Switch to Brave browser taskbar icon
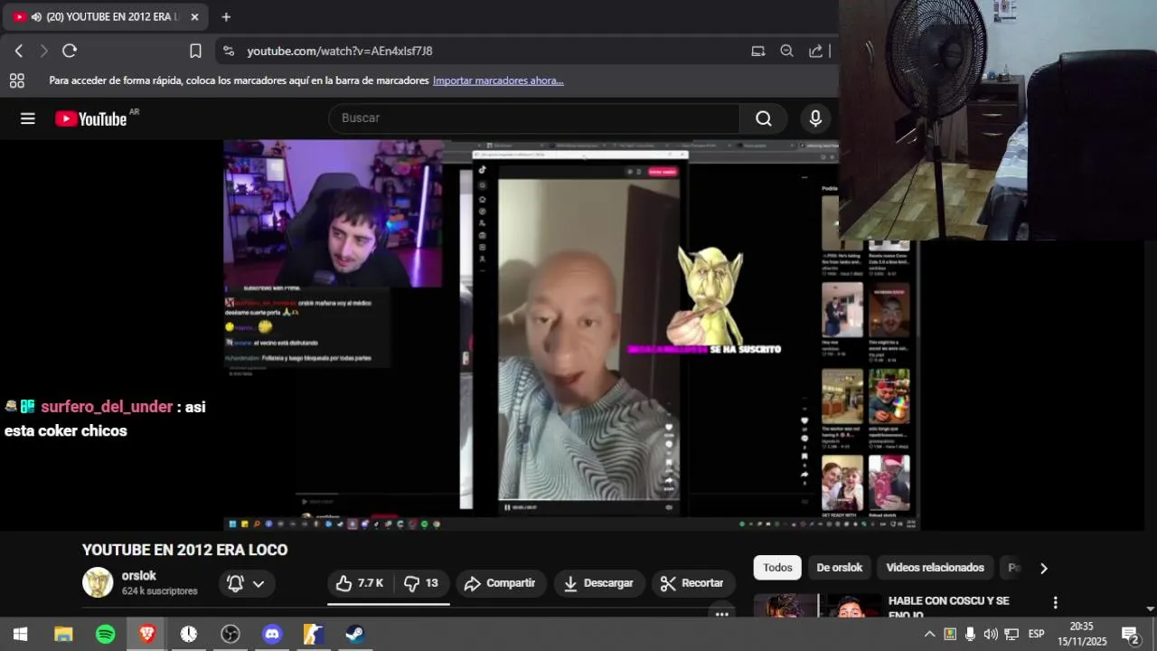The image size is (1157, 651). 146,634
